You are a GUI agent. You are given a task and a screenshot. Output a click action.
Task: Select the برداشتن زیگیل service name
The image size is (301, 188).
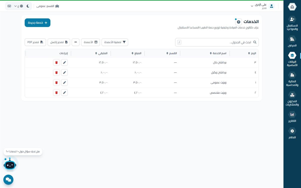coord(218,73)
